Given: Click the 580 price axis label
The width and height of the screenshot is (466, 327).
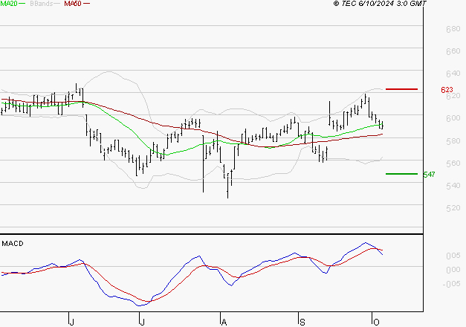Looking at the screenshot, I should 453,141.
